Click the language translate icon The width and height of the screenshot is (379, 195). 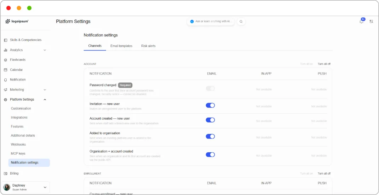[372, 22]
